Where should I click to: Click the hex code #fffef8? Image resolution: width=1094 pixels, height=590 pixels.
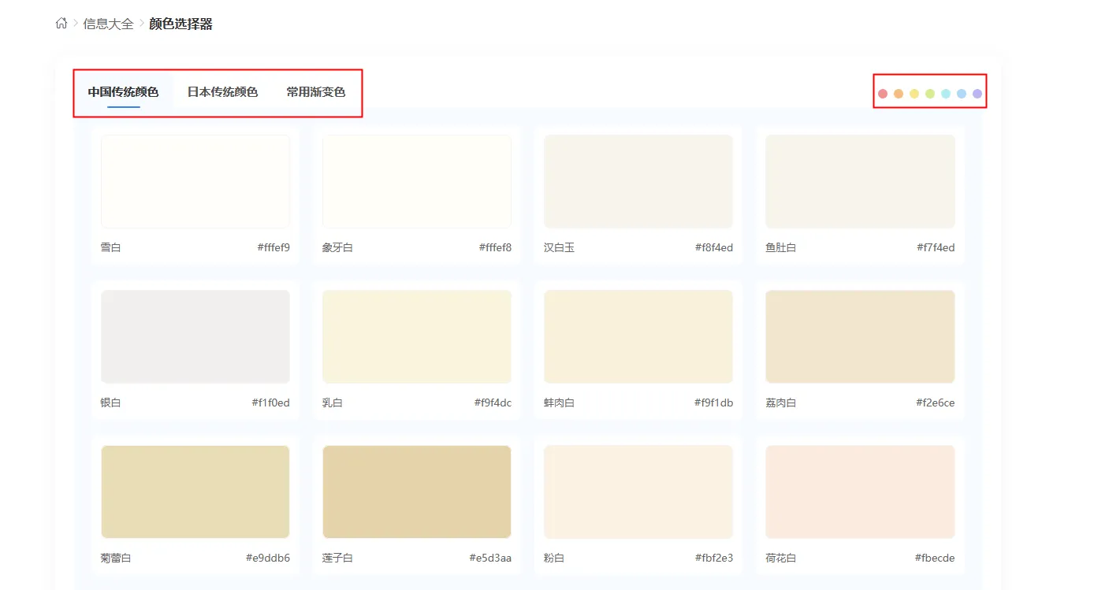495,247
